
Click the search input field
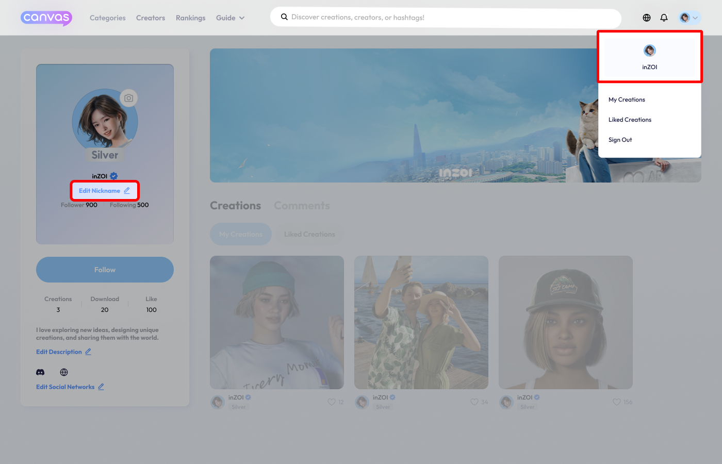pos(446,18)
